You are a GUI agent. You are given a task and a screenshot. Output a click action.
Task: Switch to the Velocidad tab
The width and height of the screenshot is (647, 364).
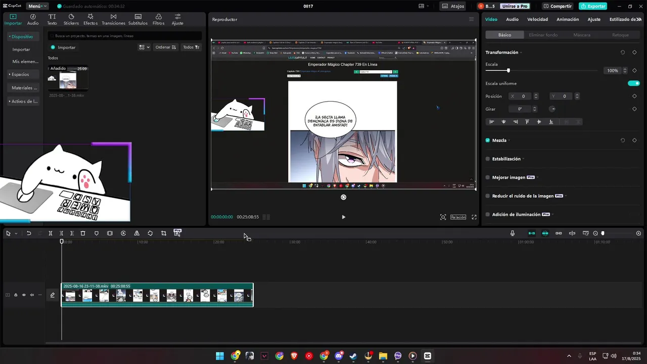click(x=537, y=19)
